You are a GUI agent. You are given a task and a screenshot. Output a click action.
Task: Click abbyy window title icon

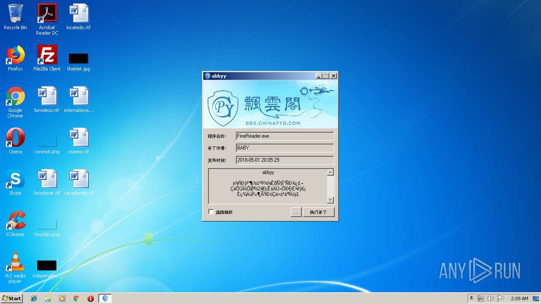click(208, 76)
